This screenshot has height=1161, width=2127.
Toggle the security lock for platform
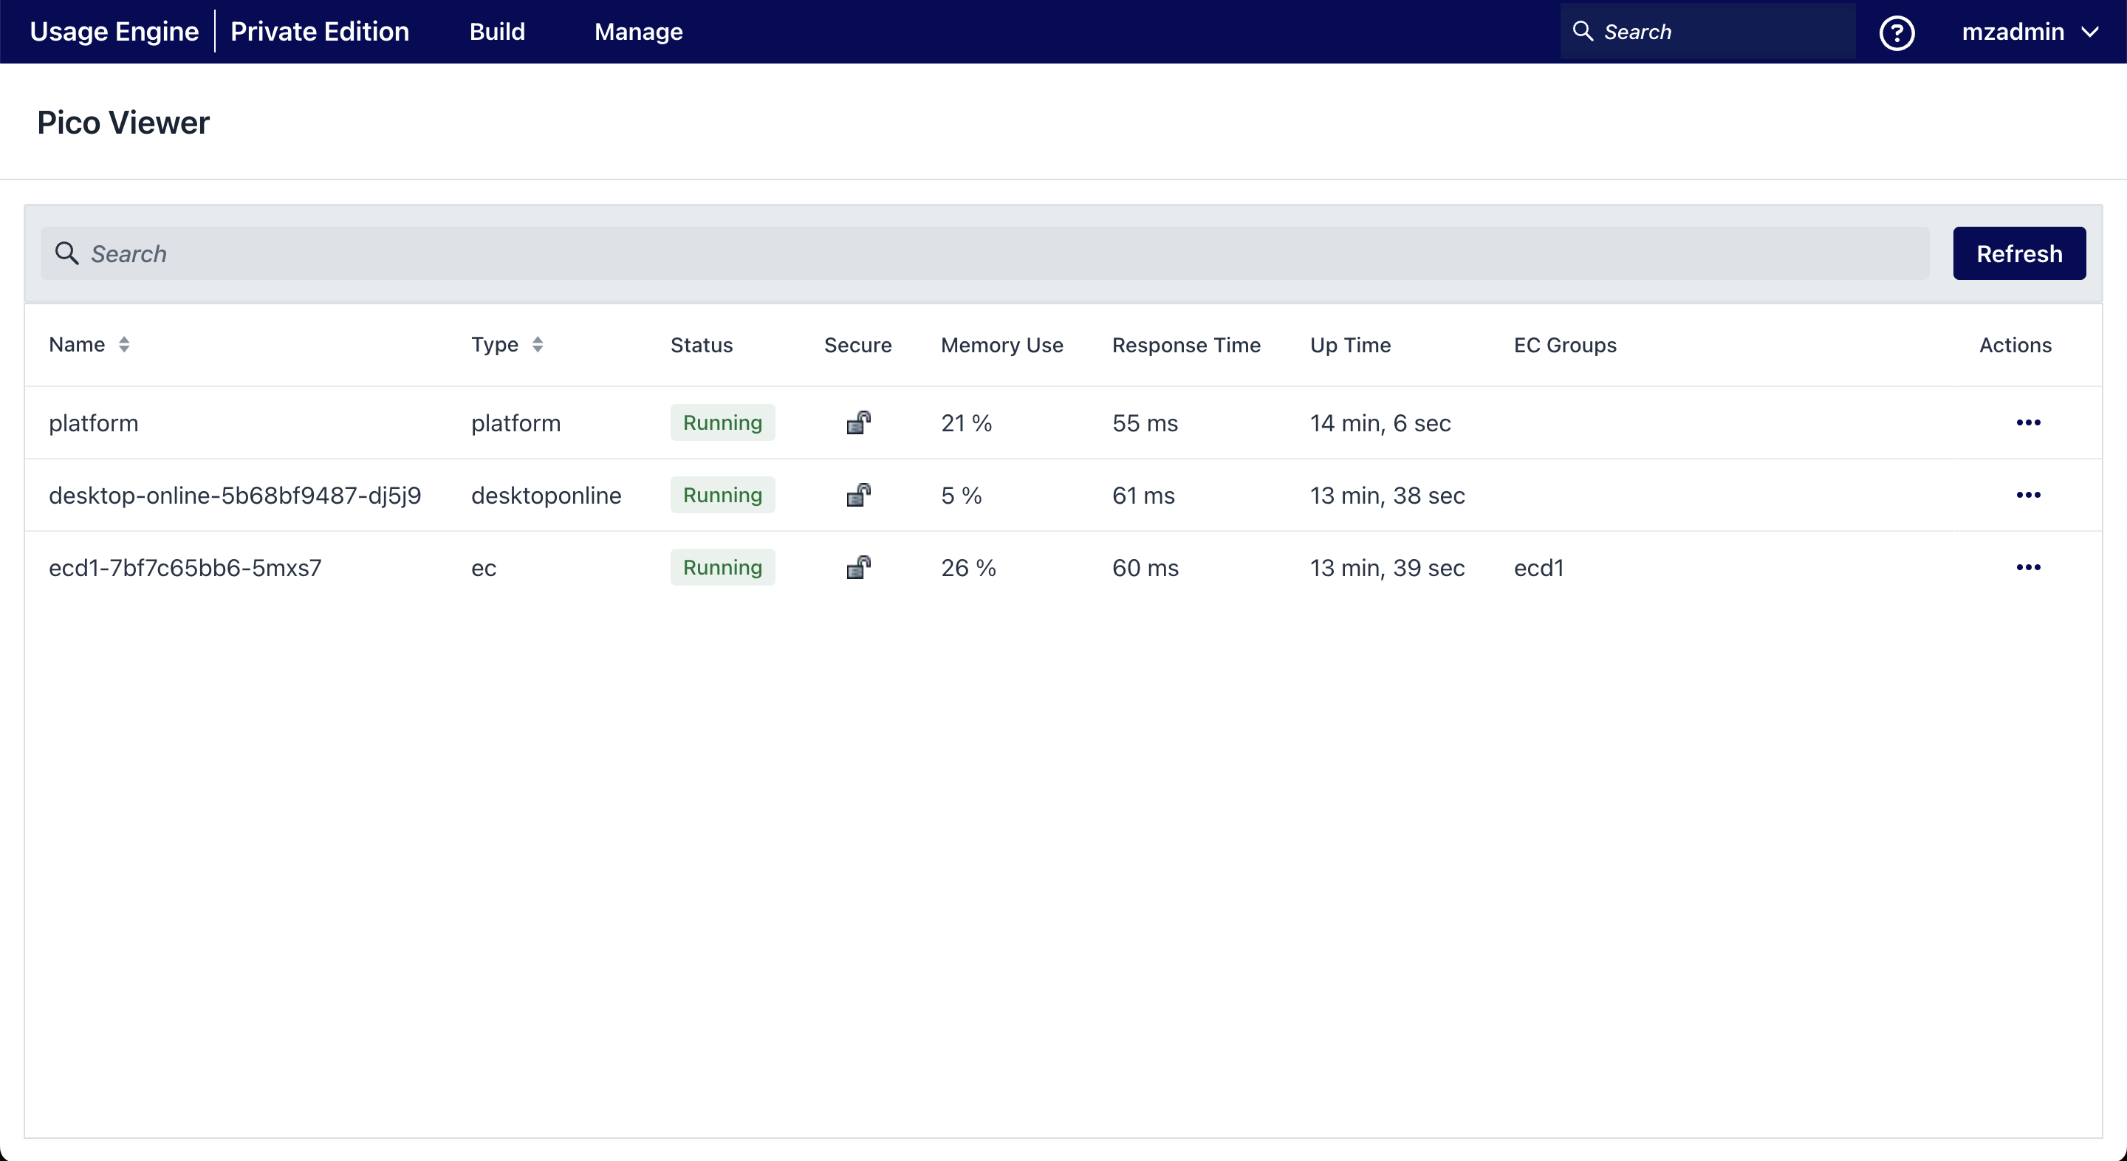[x=858, y=422]
